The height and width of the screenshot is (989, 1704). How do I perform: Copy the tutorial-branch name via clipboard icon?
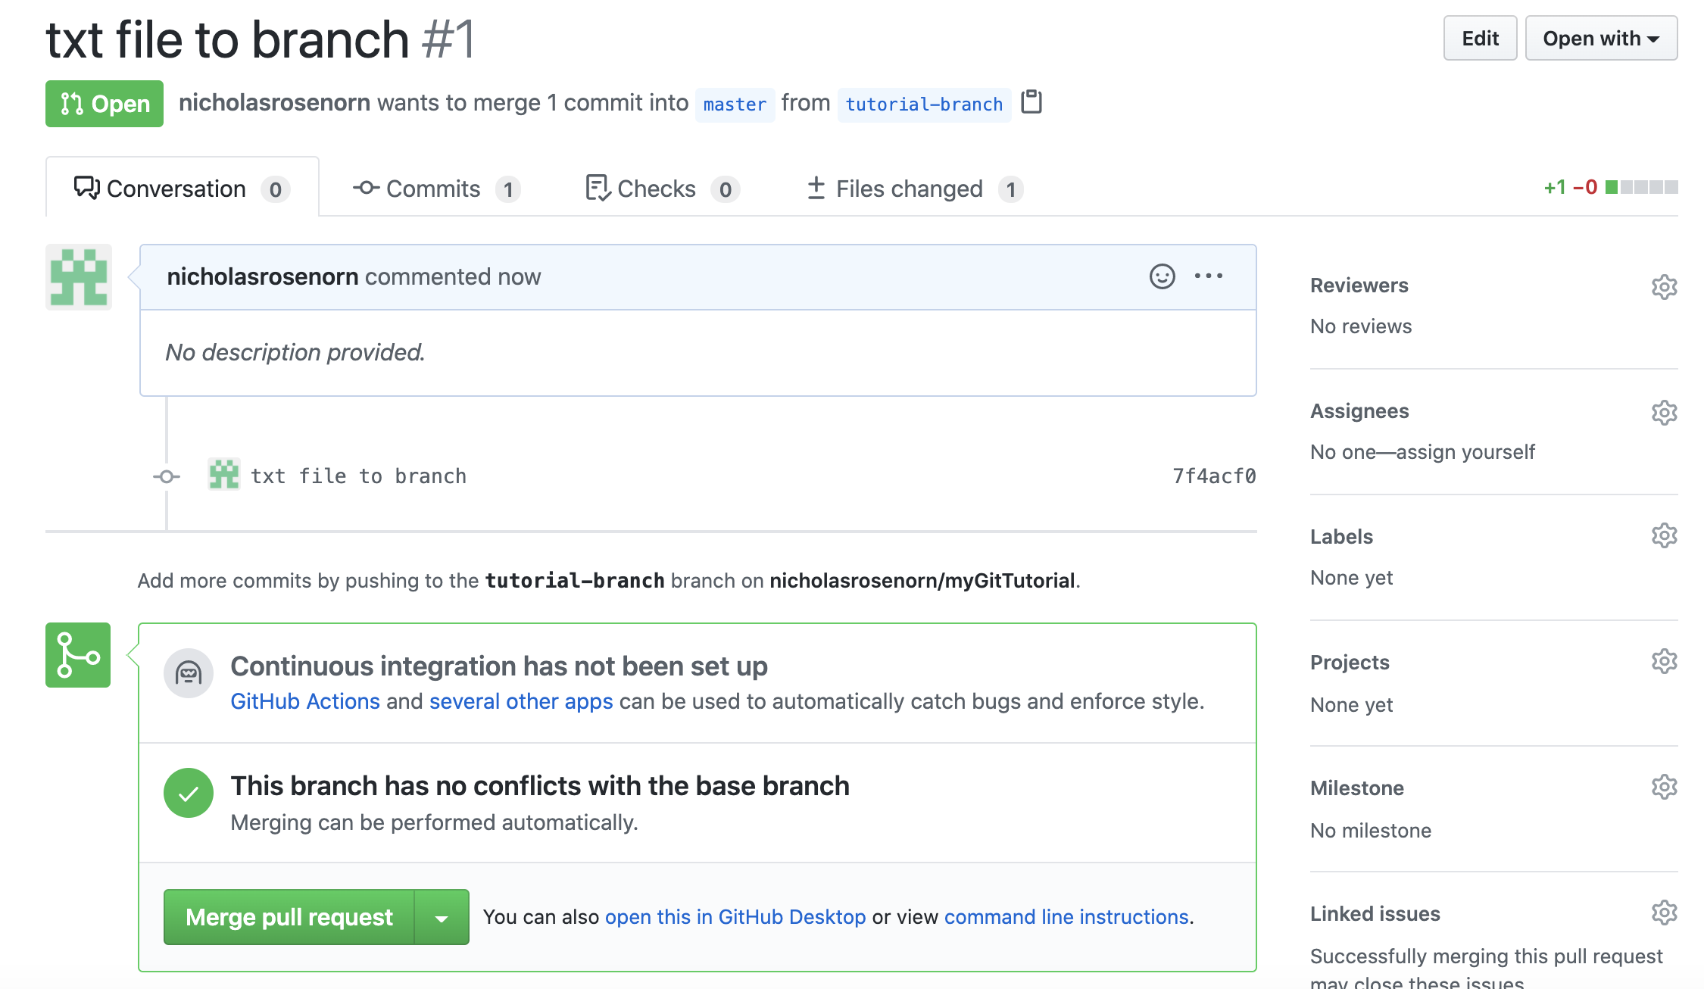pyautogui.click(x=1031, y=101)
